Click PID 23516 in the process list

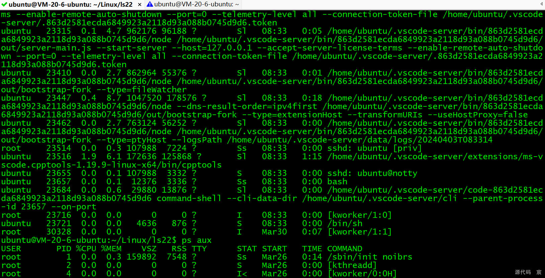point(59,157)
